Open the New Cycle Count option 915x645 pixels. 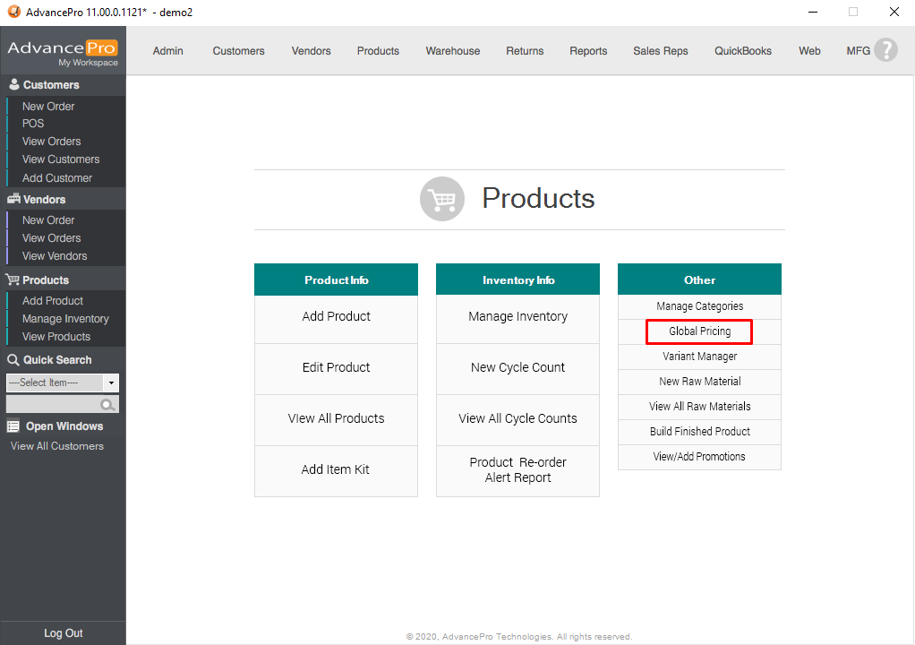coord(517,368)
